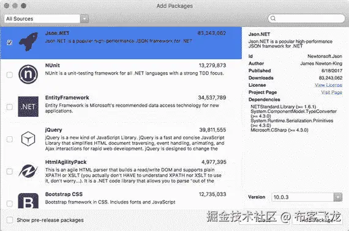Click the magnifier icon in search box
The width and height of the screenshot is (349, 231).
click(273, 18)
